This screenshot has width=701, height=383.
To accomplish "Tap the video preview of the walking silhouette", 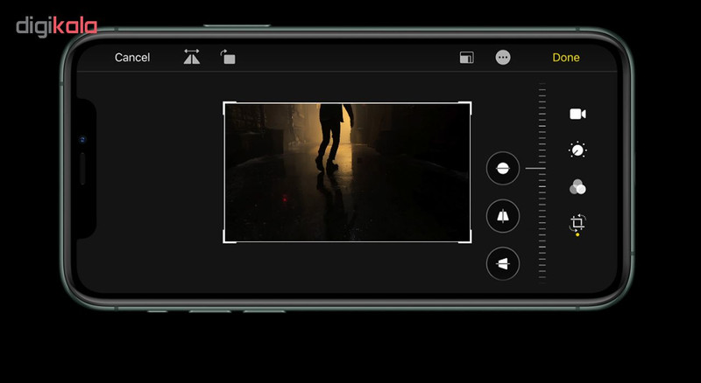I will click(x=348, y=172).
